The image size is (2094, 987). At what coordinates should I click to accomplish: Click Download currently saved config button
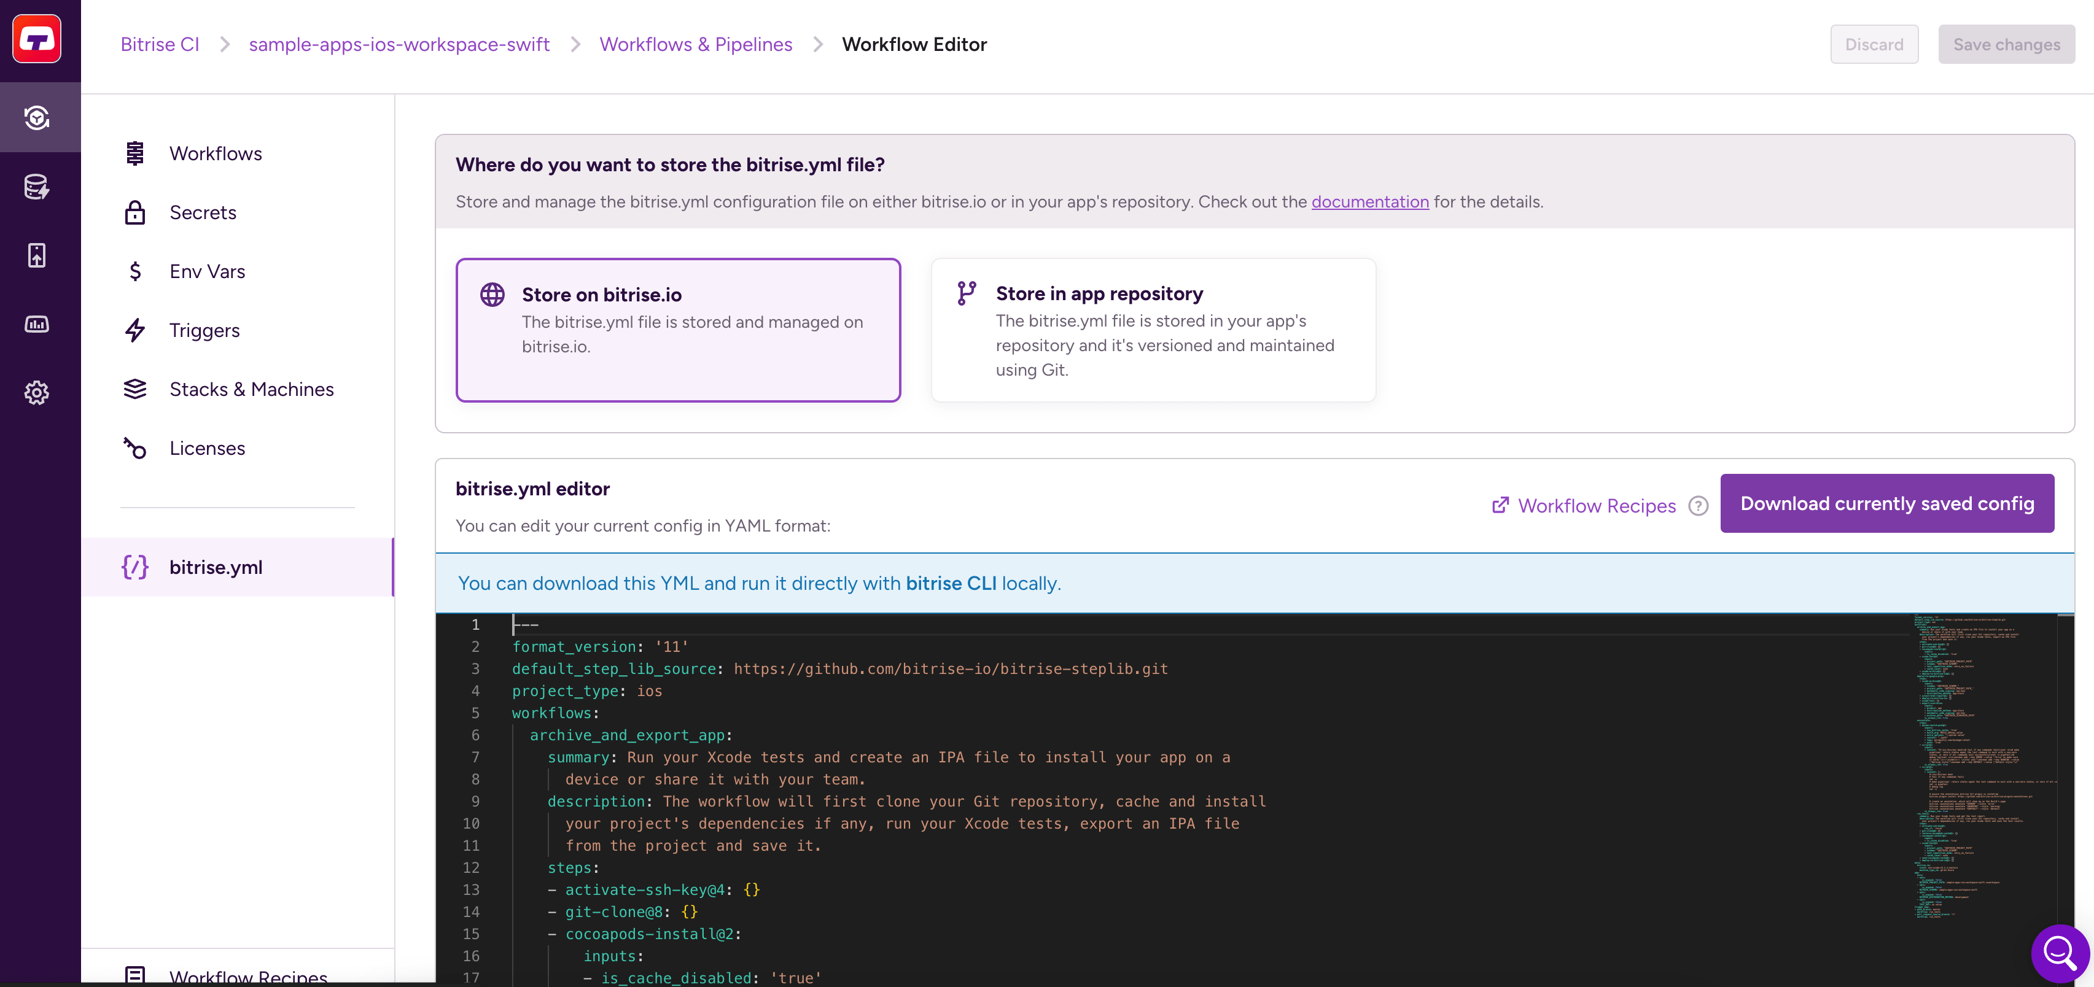1886,504
